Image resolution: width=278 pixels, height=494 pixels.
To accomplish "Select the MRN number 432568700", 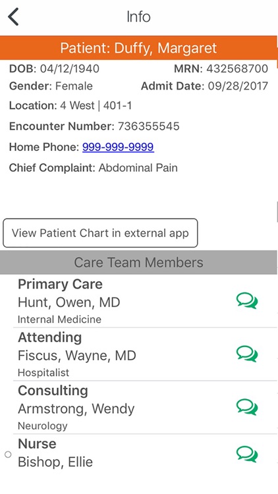I will pos(237,69).
